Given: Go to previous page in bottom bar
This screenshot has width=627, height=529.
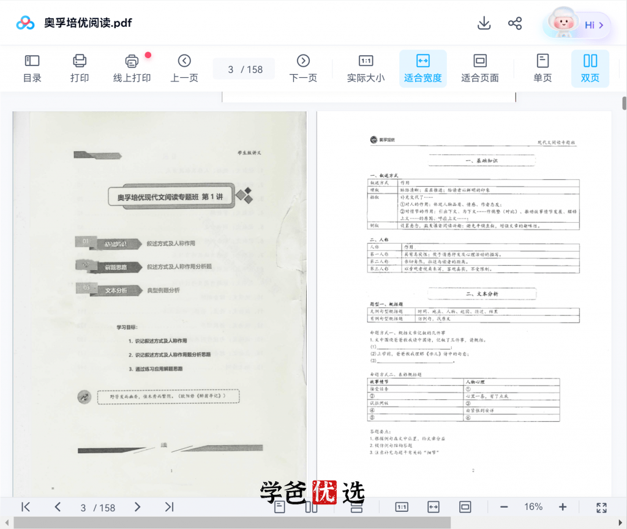Looking at the screenshot, I should click(x=58, y=507).
